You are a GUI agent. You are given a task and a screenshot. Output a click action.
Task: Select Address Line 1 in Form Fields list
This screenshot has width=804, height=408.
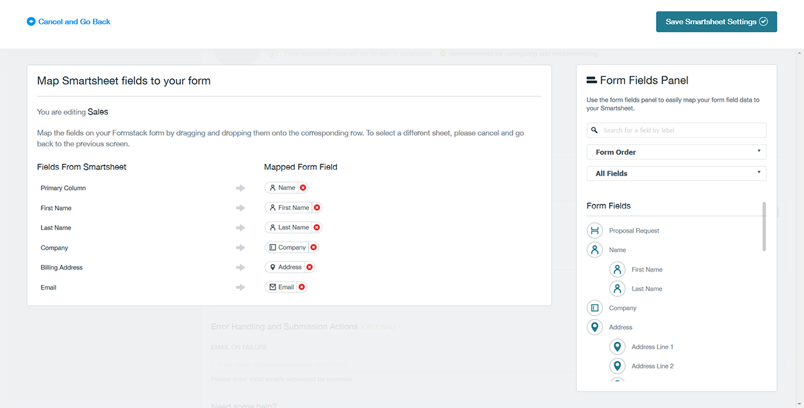(x=653, y=347)
